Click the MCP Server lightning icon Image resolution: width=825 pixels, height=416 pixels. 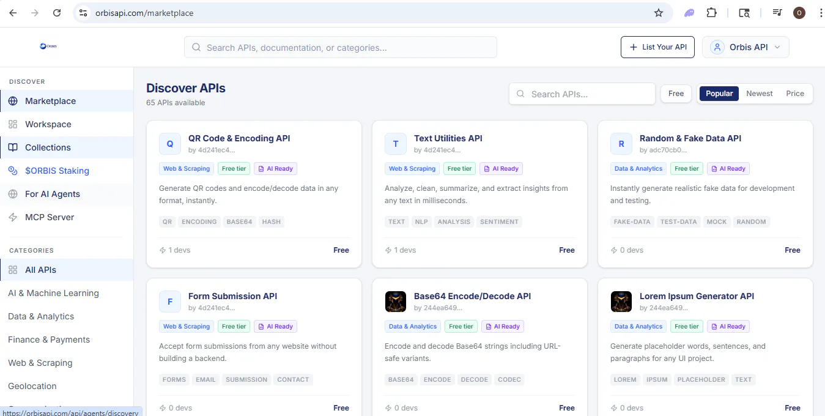13,217
